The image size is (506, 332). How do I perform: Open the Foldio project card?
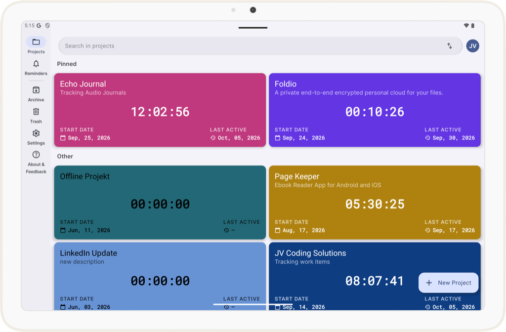(375, 110)
